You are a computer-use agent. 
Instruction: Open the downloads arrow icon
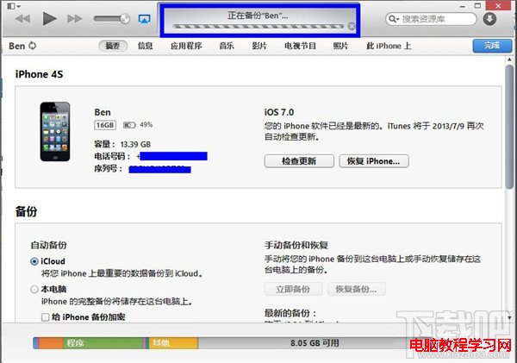pos(490,19)
